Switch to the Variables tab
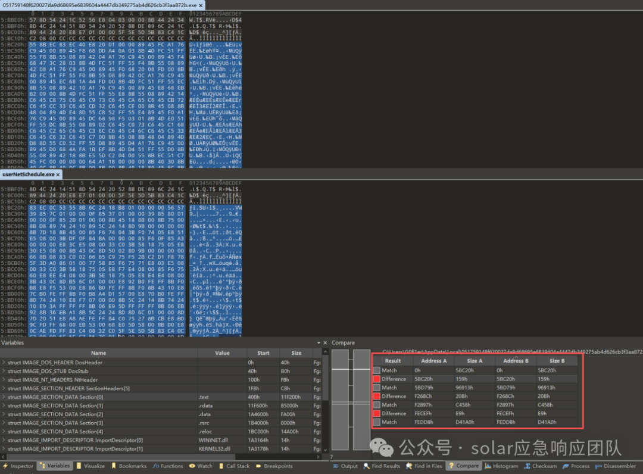643x474 pixels. 55,466
